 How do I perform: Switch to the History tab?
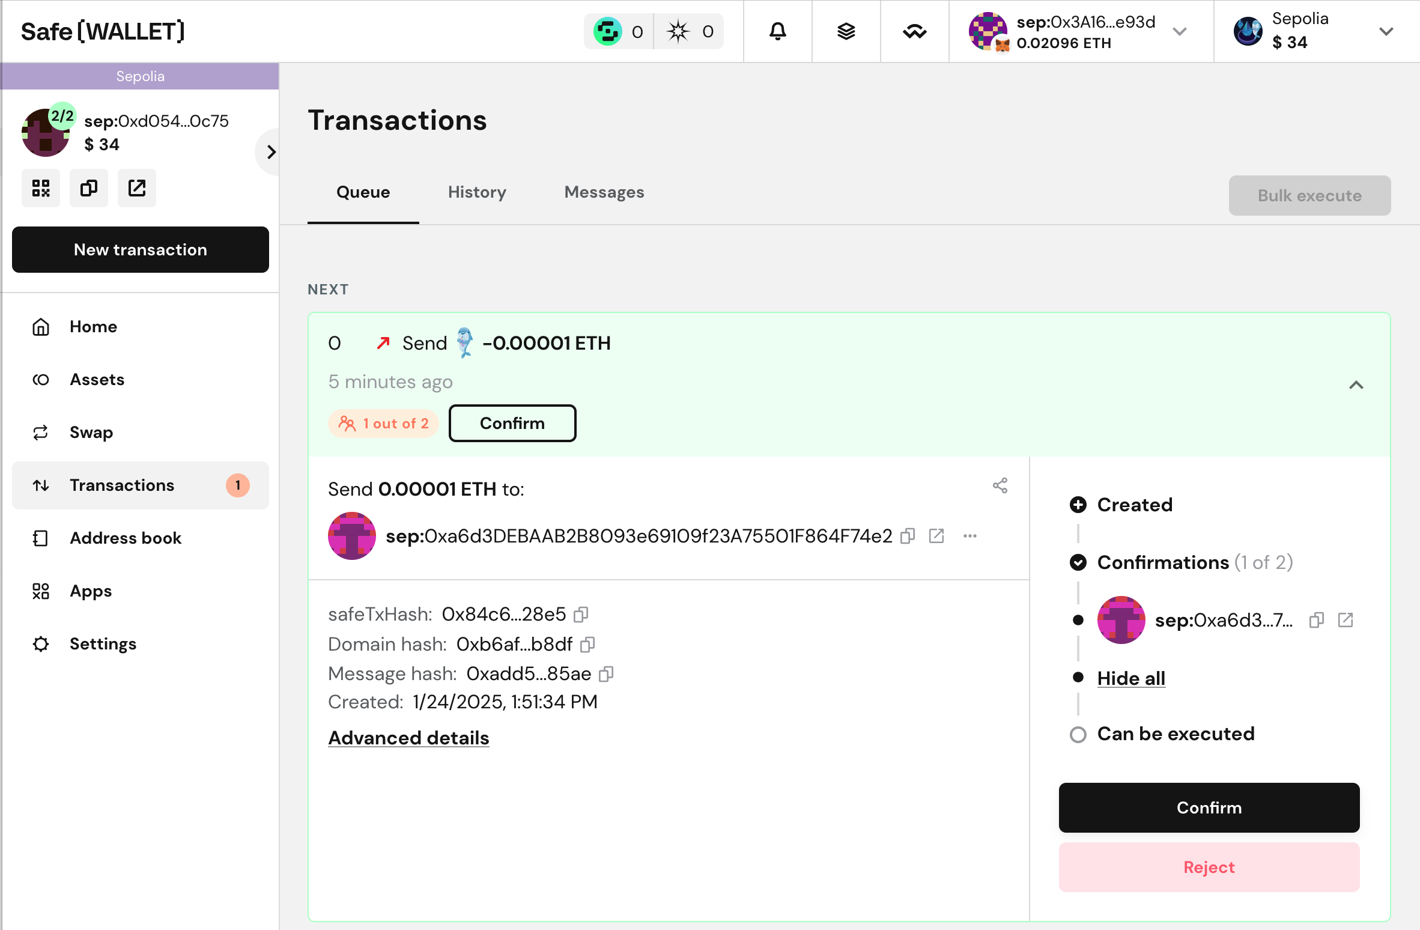476,192
